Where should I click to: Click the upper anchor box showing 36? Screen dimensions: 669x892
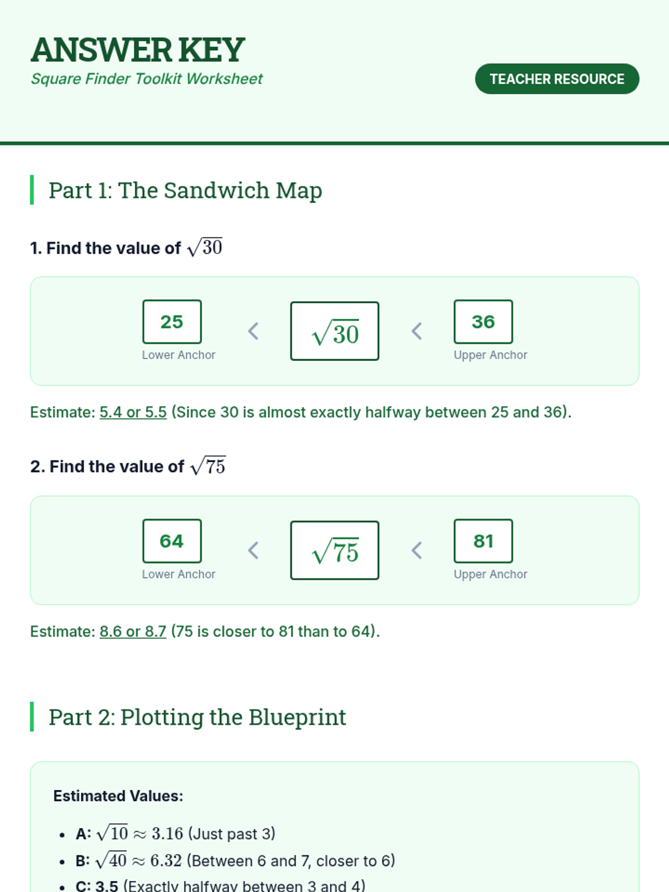(483, 322)
